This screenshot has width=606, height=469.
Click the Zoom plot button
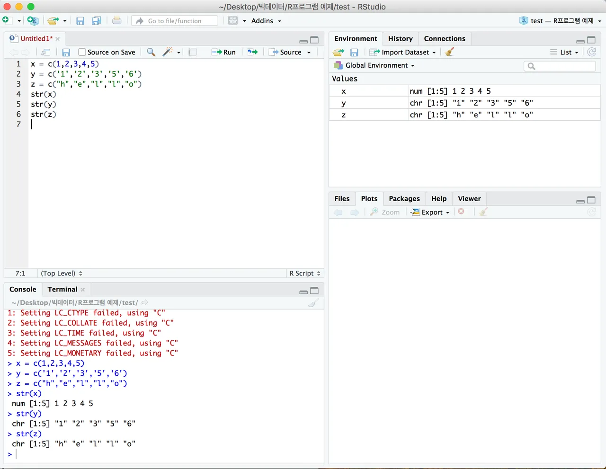385,212
